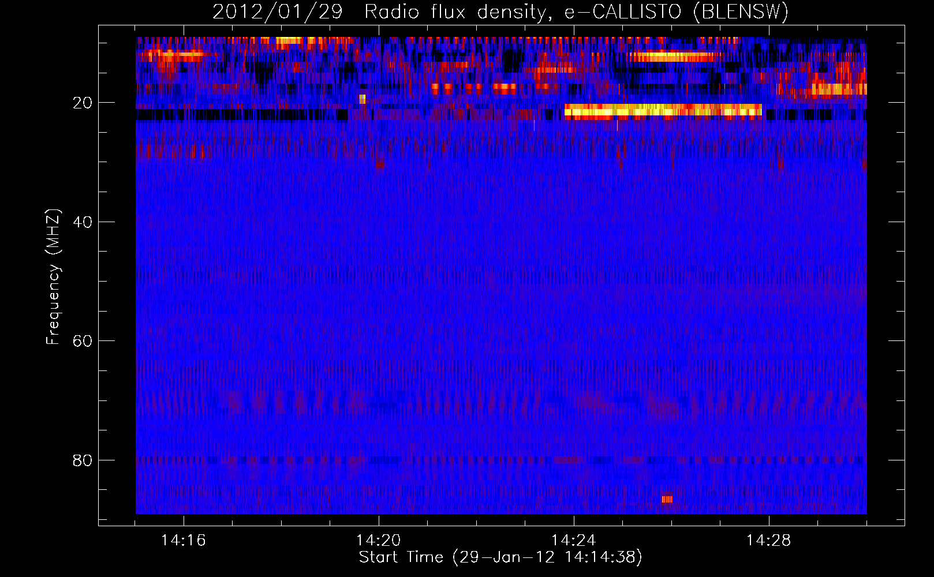Click the 14:16 time tick label
This screenshot has width=934, height=577.
pyautogui.click(x=183, y=541)
